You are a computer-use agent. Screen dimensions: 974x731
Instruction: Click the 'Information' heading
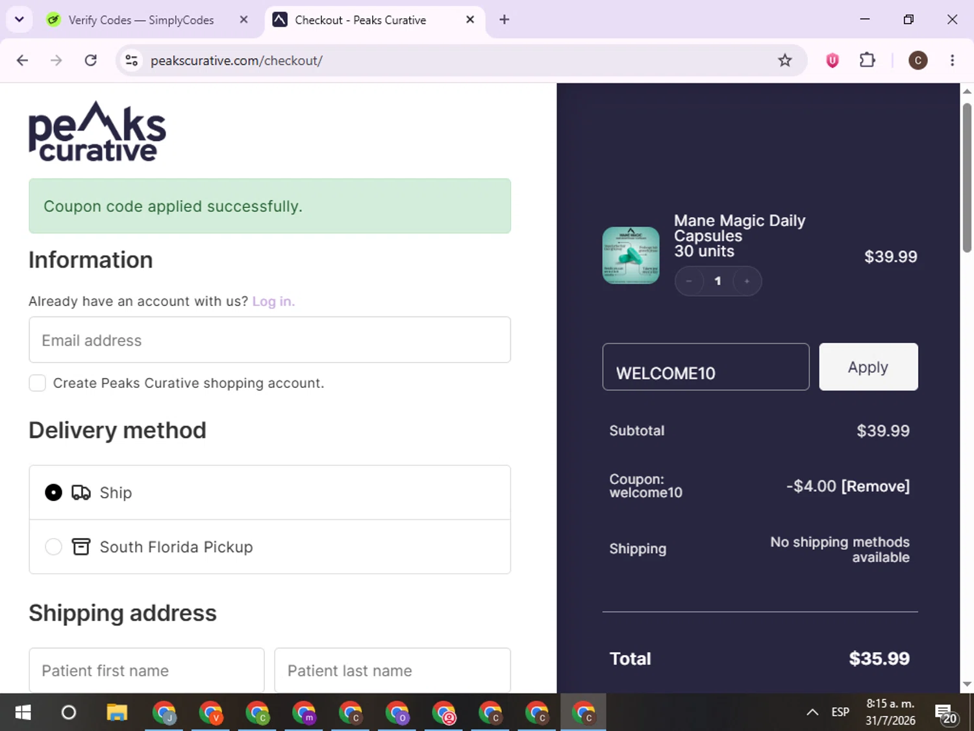91,260
